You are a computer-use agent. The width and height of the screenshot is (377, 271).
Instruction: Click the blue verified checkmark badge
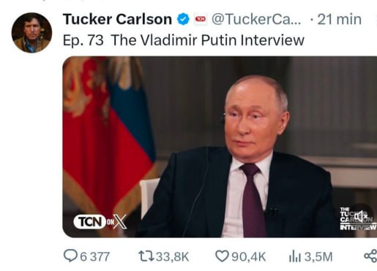[183, 19]
